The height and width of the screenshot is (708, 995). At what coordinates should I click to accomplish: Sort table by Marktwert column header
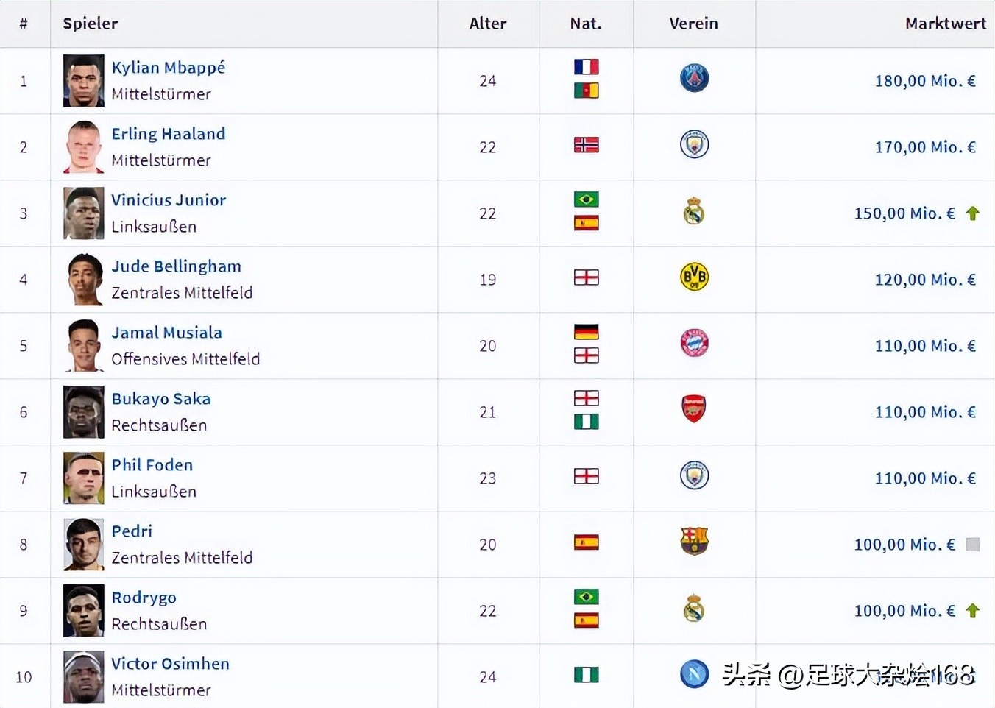945,24
